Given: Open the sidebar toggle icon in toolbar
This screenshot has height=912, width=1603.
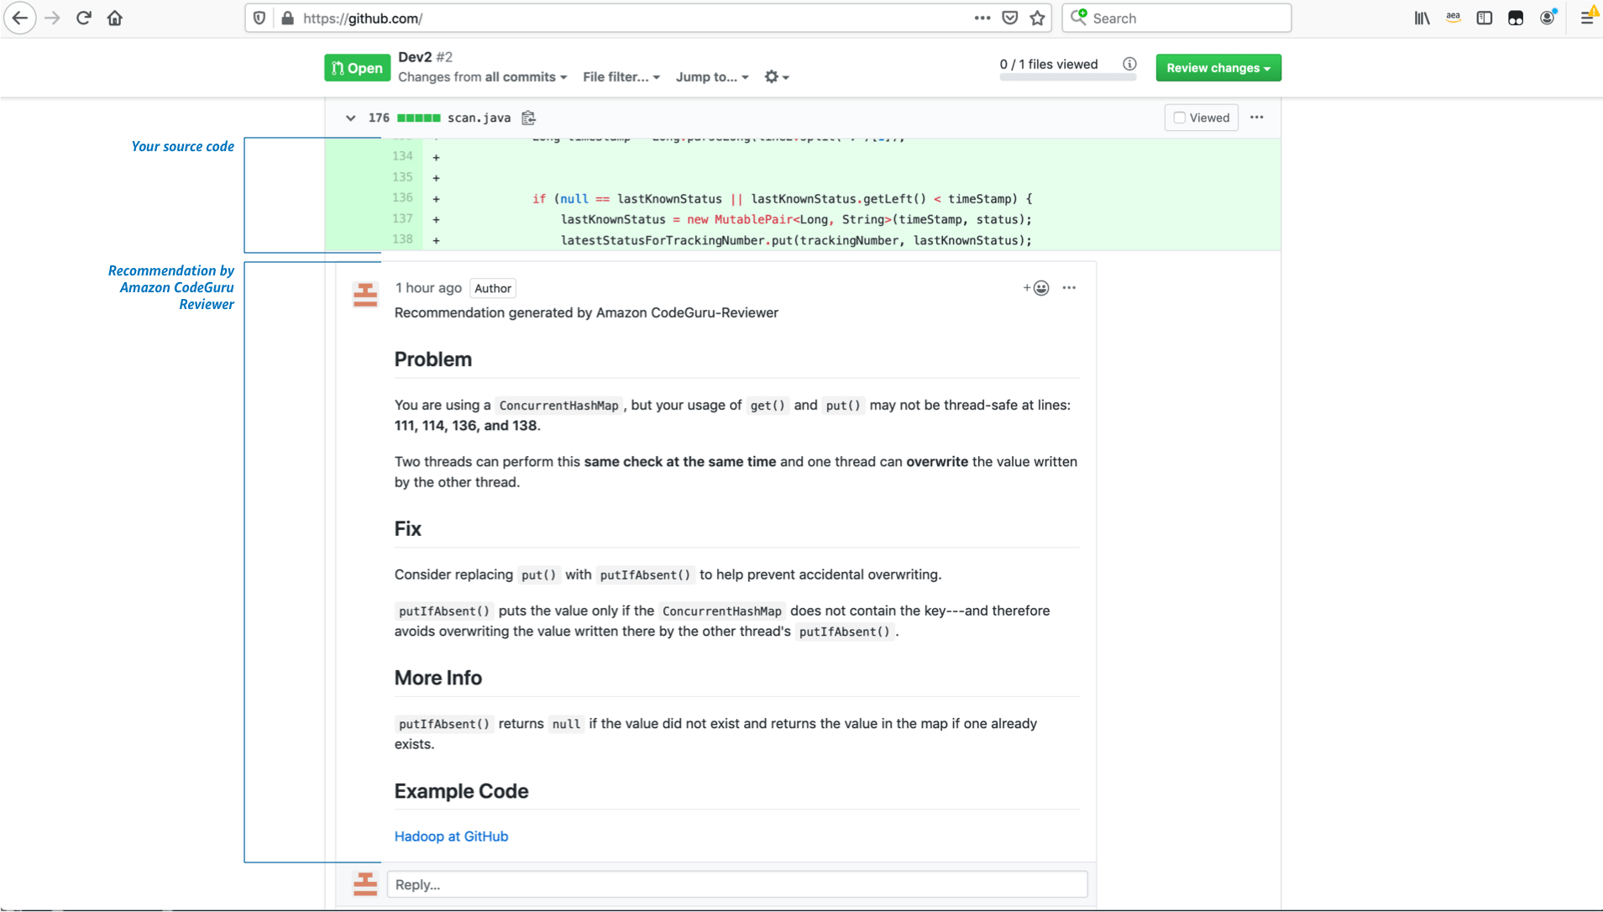Looking at the screenshot, I should tap(1485, 18).
